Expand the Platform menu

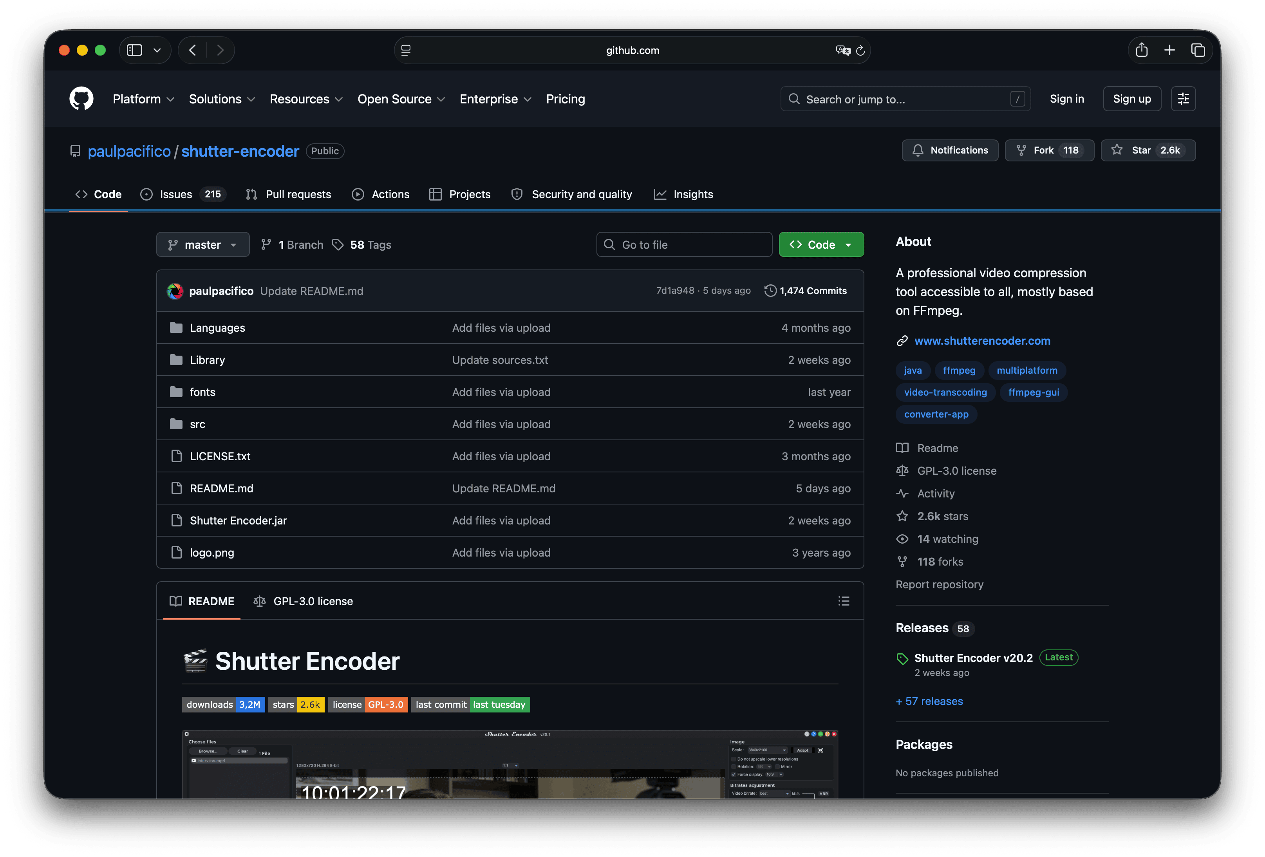click(143, 99)
